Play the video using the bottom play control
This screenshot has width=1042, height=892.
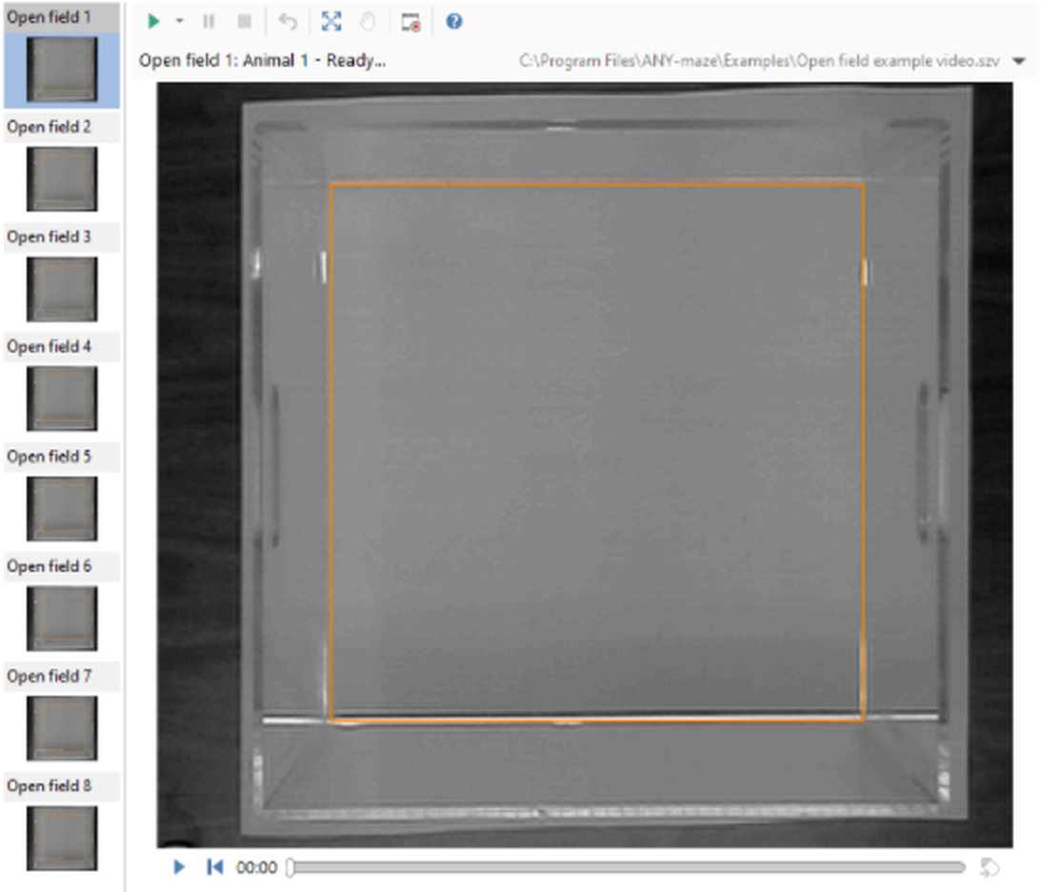tap(178, 866)
